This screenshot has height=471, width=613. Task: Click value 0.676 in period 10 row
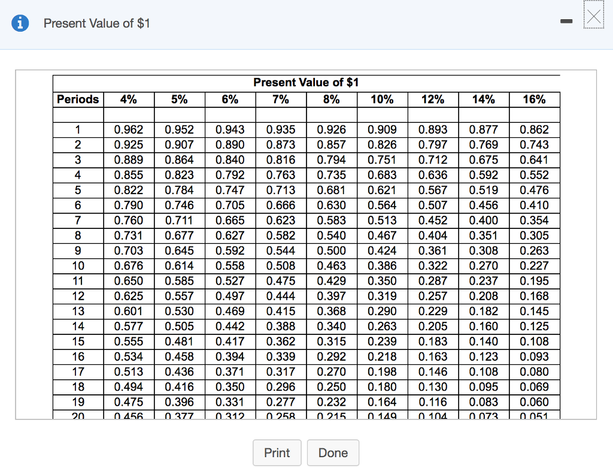(129, 266)
